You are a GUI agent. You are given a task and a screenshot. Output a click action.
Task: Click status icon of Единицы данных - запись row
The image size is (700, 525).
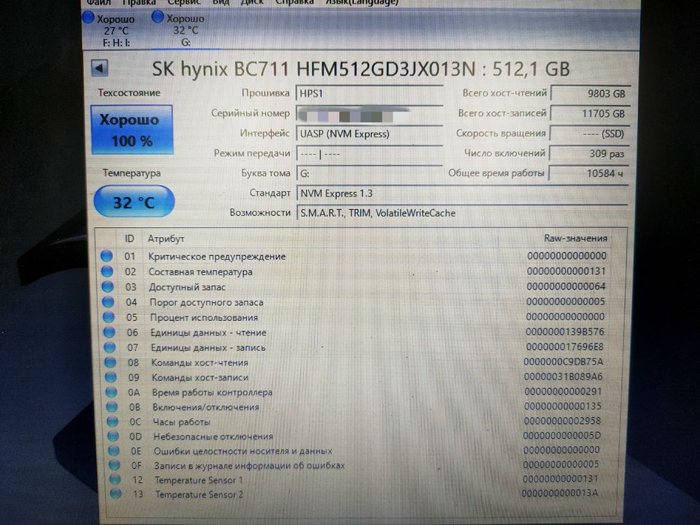pos(110,346)
